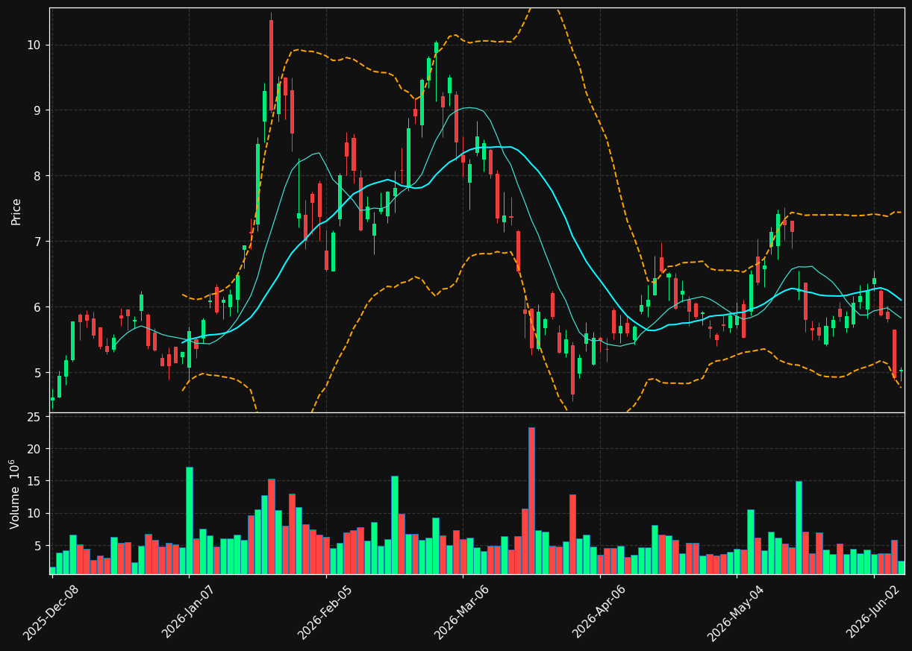Click the 2026-Jan-07 date label
The image size is (912, 651).
[188, 613]
